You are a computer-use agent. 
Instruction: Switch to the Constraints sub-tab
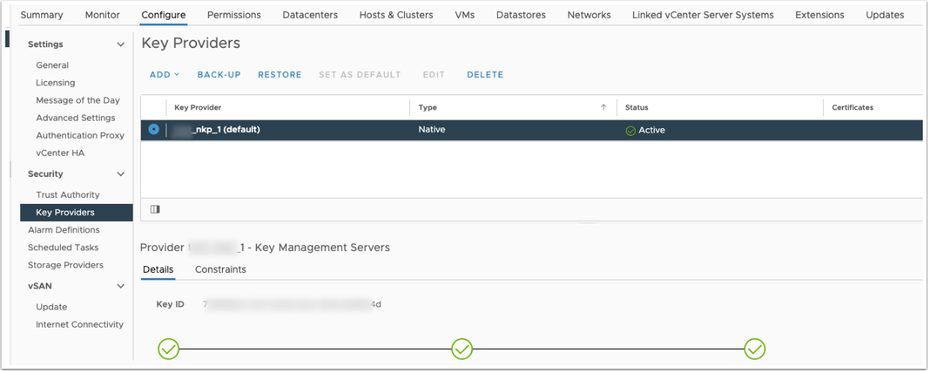pos(220,270)
